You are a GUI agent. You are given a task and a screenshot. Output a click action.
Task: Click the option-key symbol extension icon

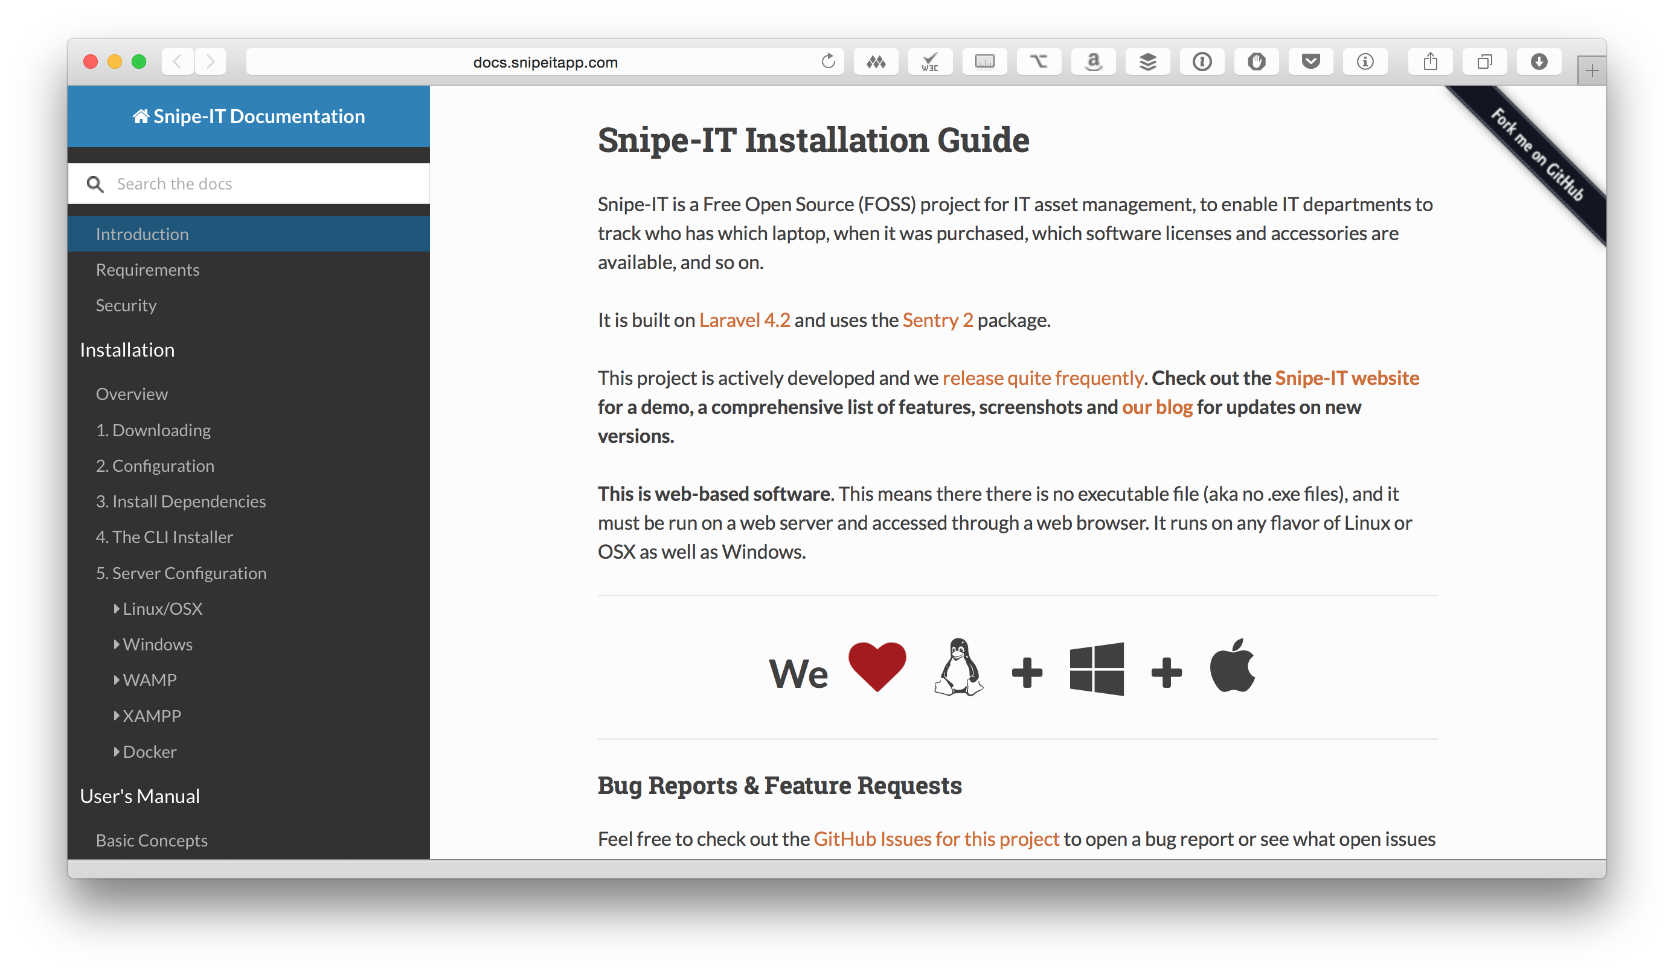(x=1039, y=62)
